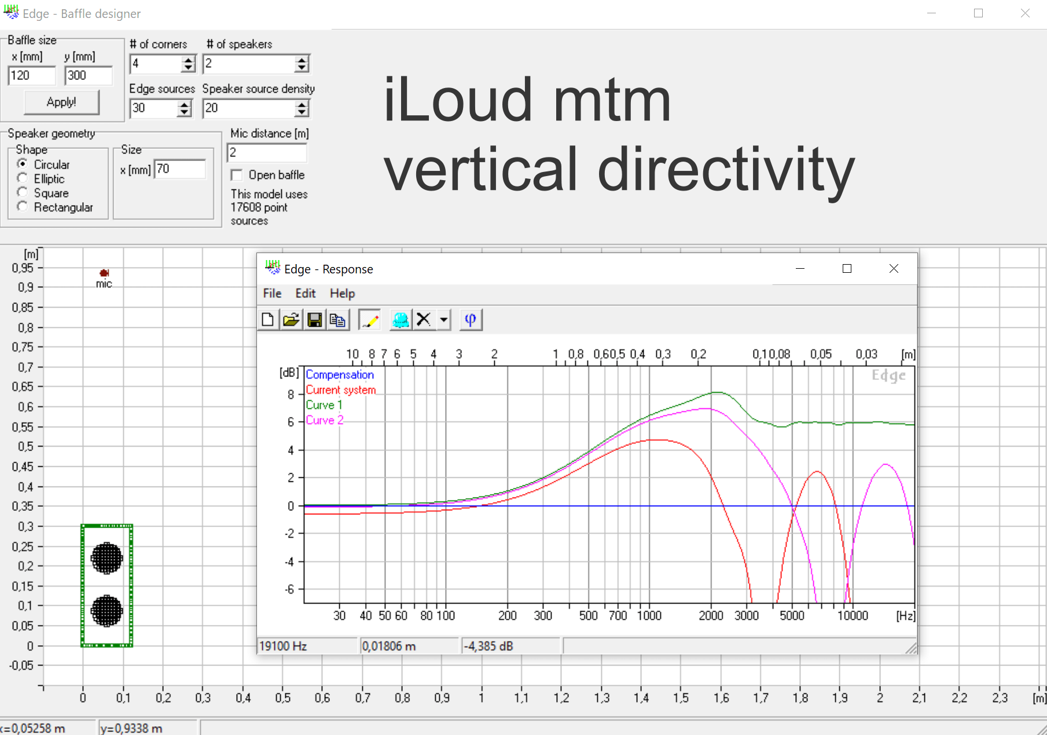Save response using the floppy disk icon
Viewport: 1047px width, 735px height.
point(314,320)
